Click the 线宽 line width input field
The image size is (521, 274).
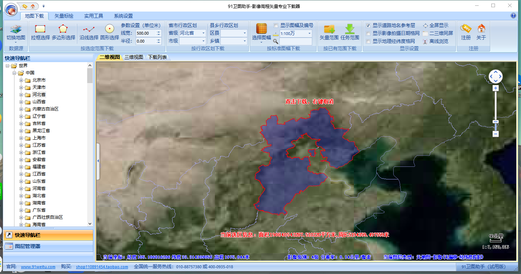click(x=146, y=33)
